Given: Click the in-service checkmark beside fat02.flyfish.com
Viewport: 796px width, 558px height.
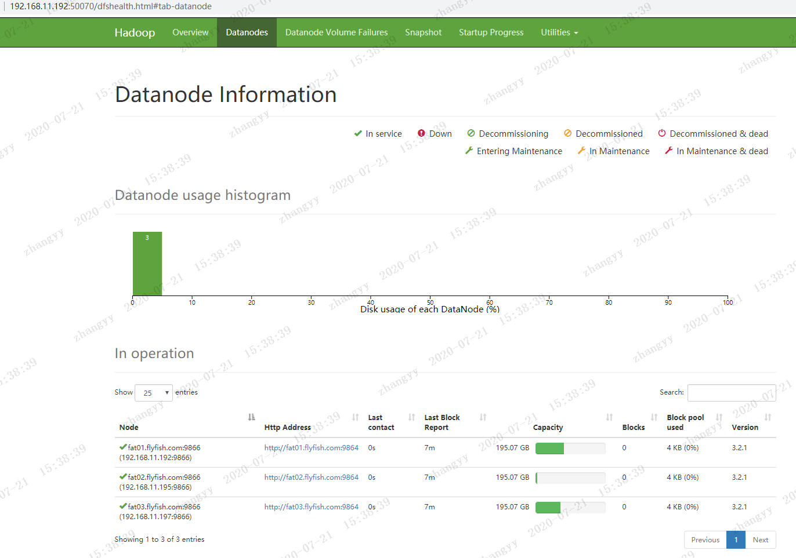Looking at the screenshot, I should click(x=123, y=476).
